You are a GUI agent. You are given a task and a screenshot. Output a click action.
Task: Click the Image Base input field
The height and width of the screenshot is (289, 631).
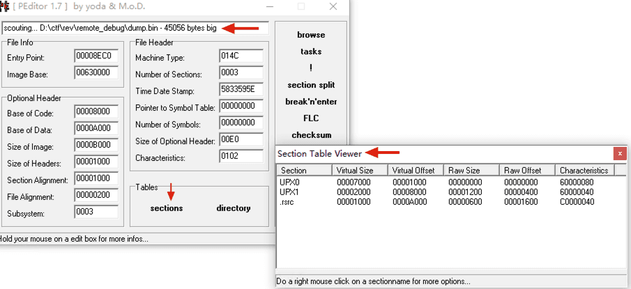coord(97,73)
